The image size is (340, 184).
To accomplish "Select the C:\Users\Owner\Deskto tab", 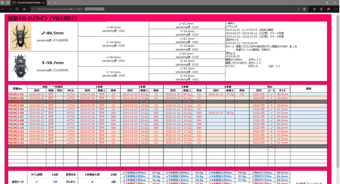I will [28, 2].
